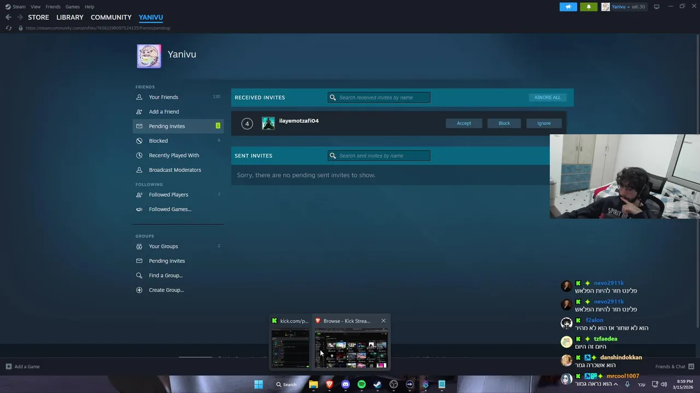Viewport: 700px width, 393px height.
Task: Block the user ilayemotzafi04
Action: click(504, 123)
